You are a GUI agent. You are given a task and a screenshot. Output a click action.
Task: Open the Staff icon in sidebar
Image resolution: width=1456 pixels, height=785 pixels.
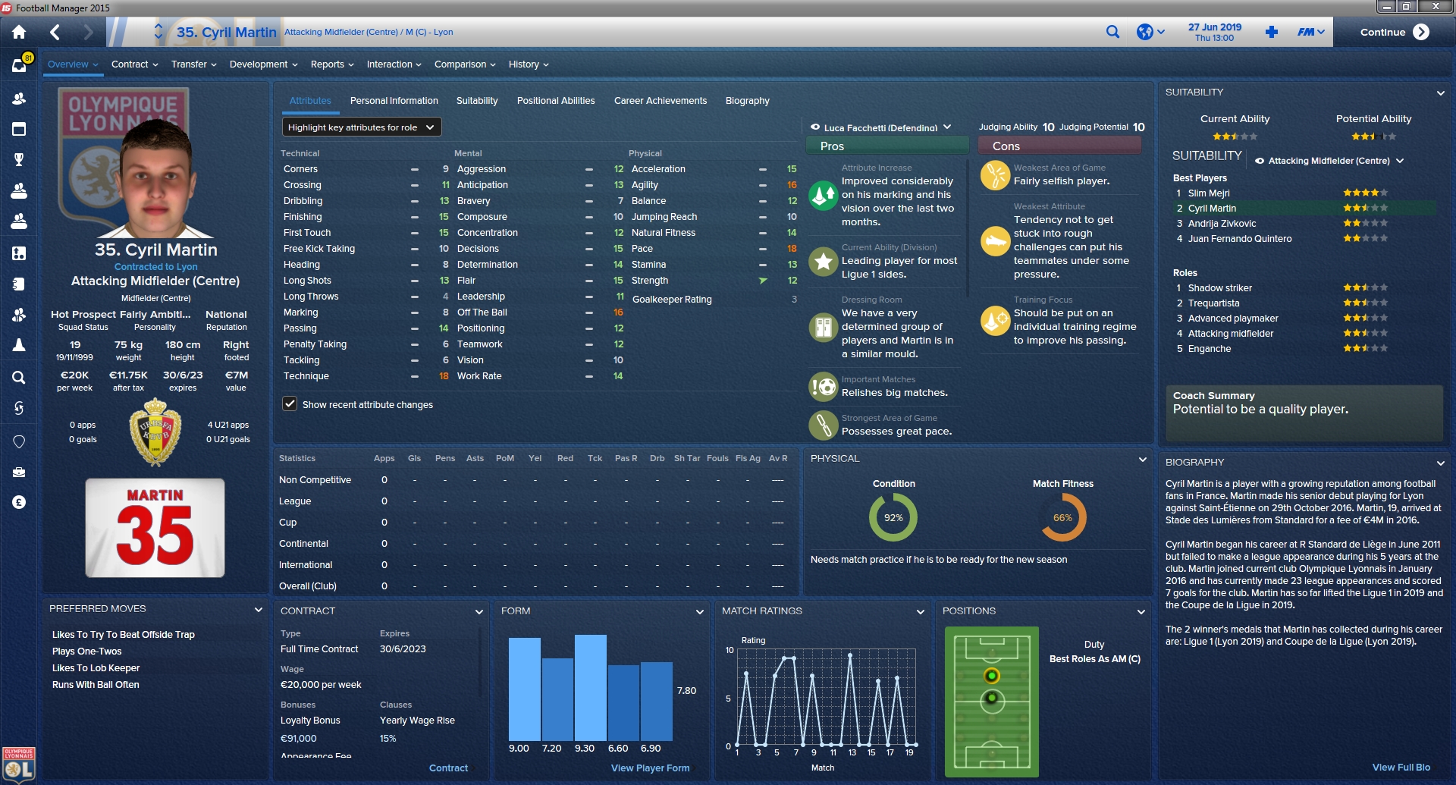[x=19, y=315]
